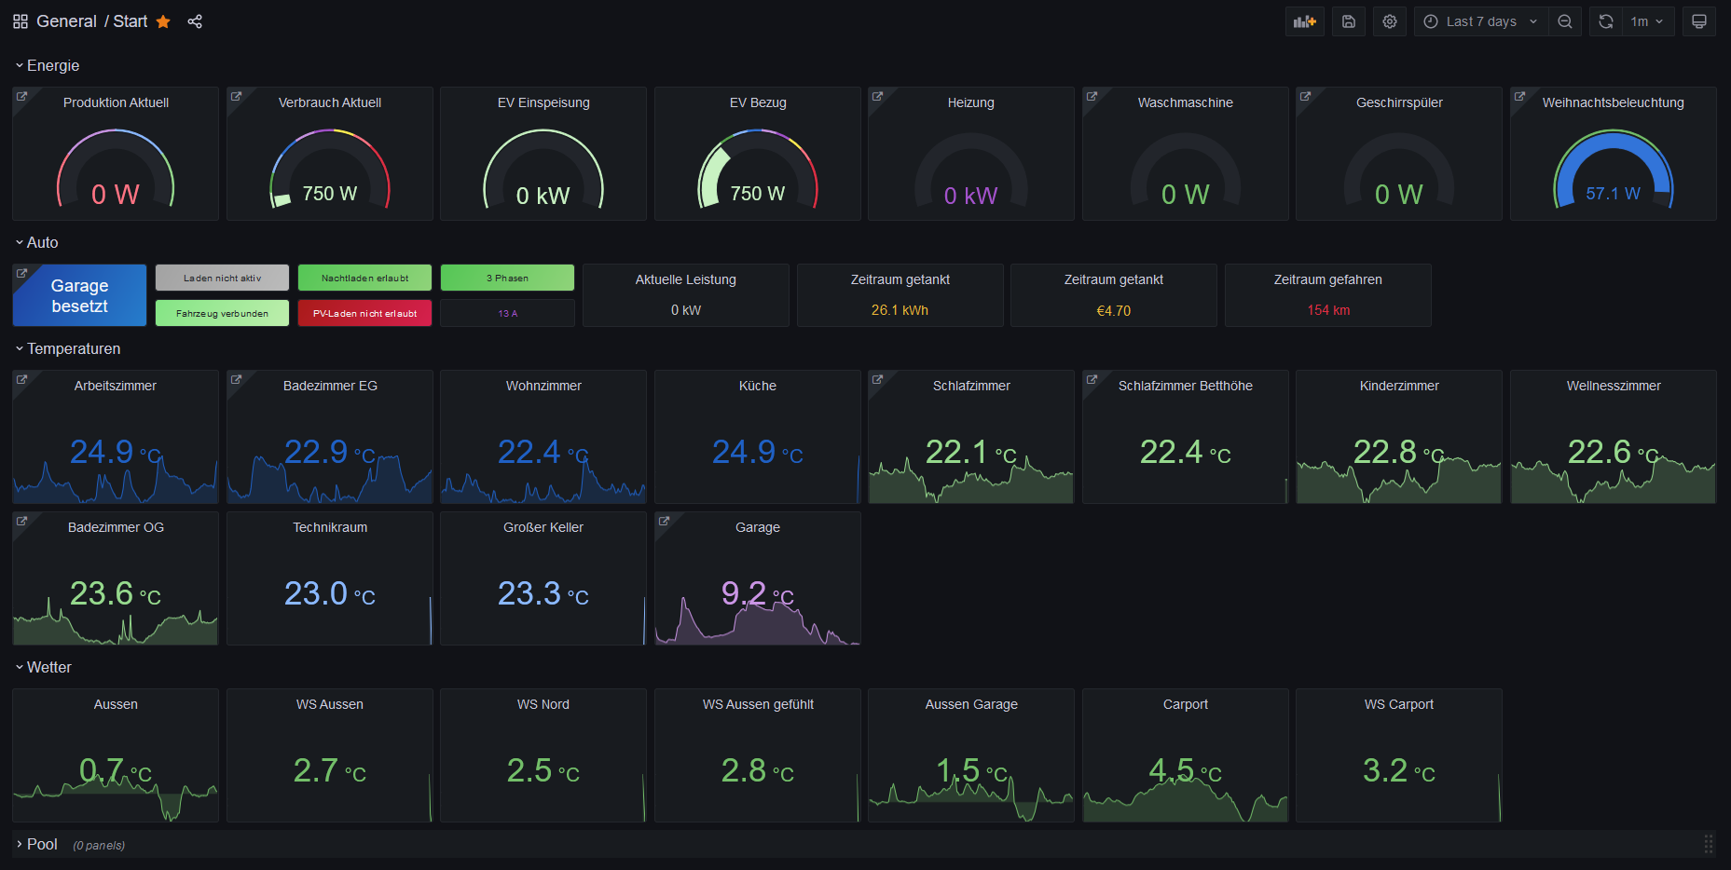
Task: Click the 13 A value tile
Action: (507, 313)
